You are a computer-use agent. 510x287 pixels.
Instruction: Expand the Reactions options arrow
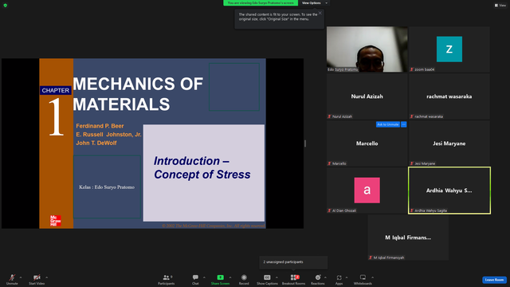click(x=326, y=277)
